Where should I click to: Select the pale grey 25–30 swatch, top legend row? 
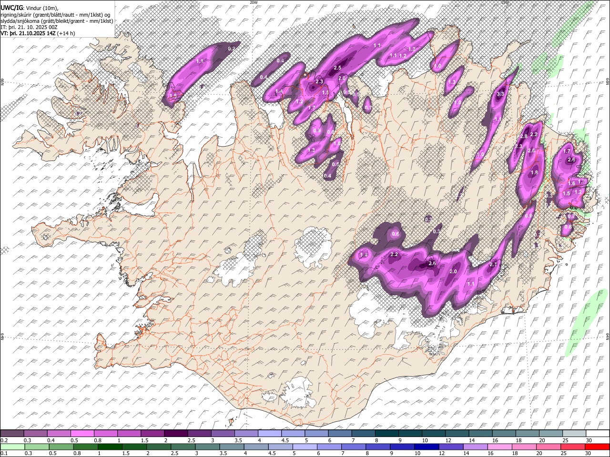tap(574, 434)
